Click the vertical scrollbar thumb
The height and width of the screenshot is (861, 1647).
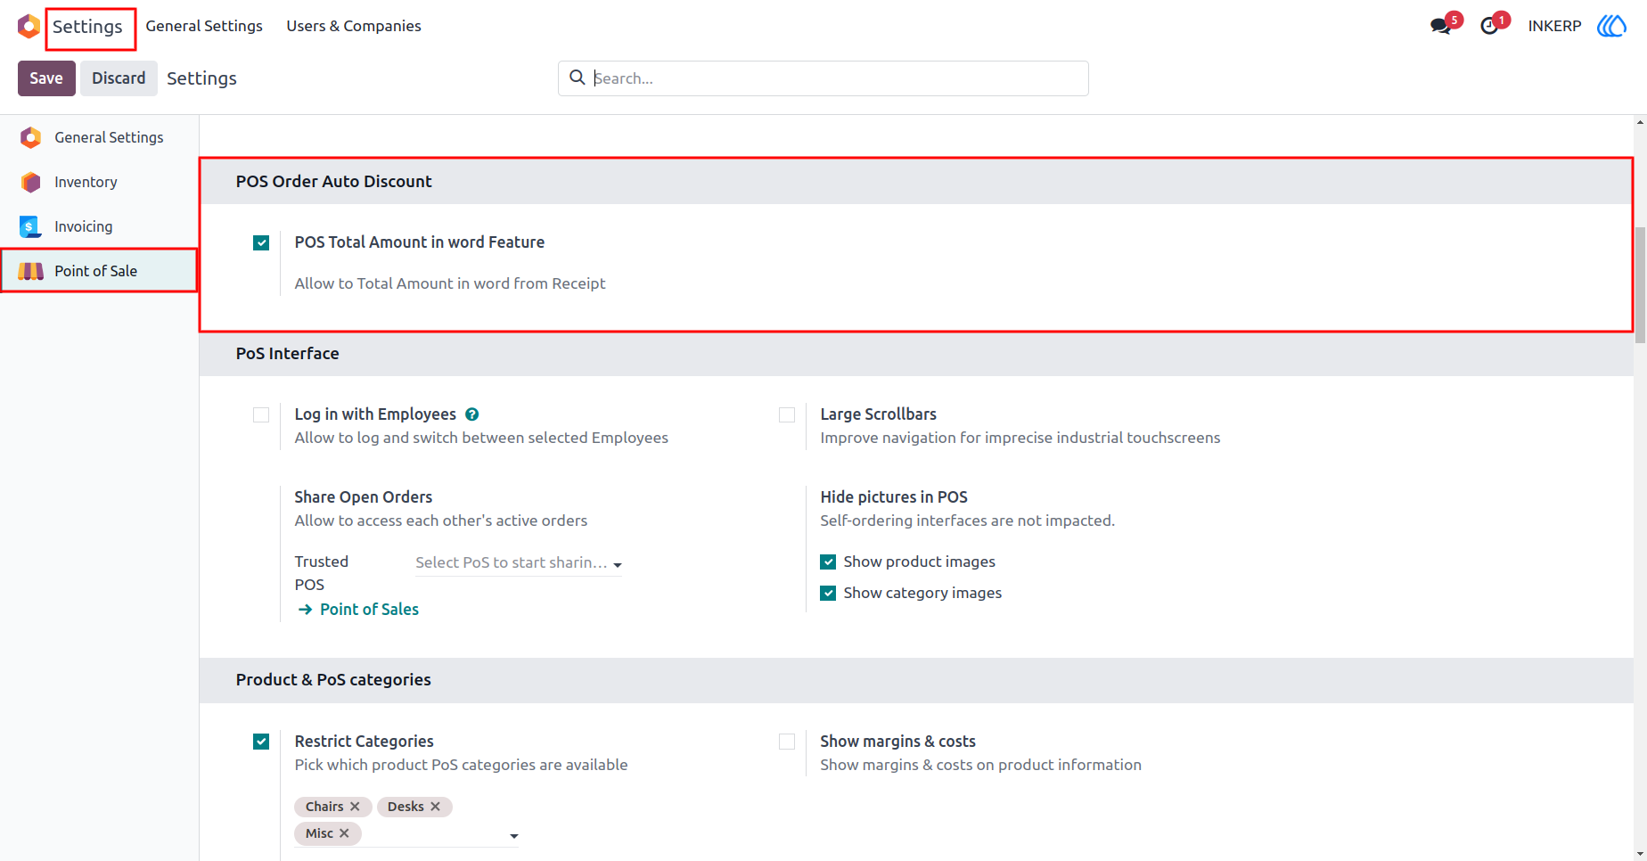coord(1640,285)
